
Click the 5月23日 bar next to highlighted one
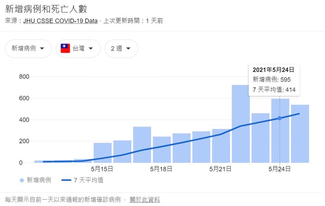[x=260, y=138]
